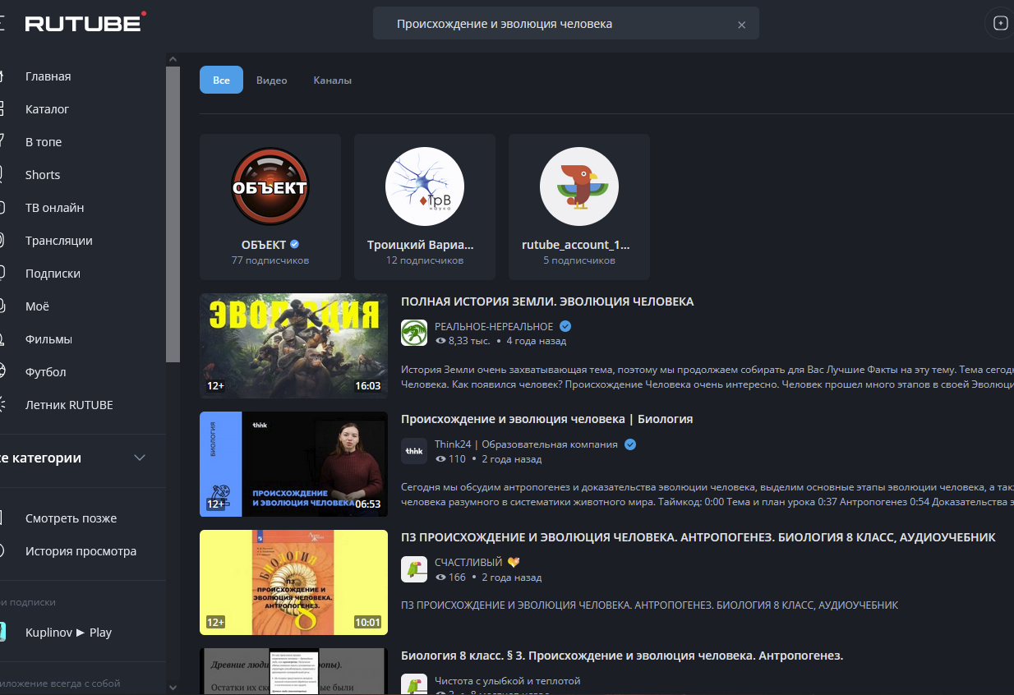Viewport: 1014px width, 695px height.
Task: Open the ПЗ ПРОИСХОЖДЕНИЕ И ЭВОЛЮЦИЯ audiobook title
Action: [x=698, y=537]
